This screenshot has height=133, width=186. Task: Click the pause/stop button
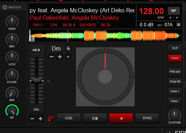click(x=95, y=118)
